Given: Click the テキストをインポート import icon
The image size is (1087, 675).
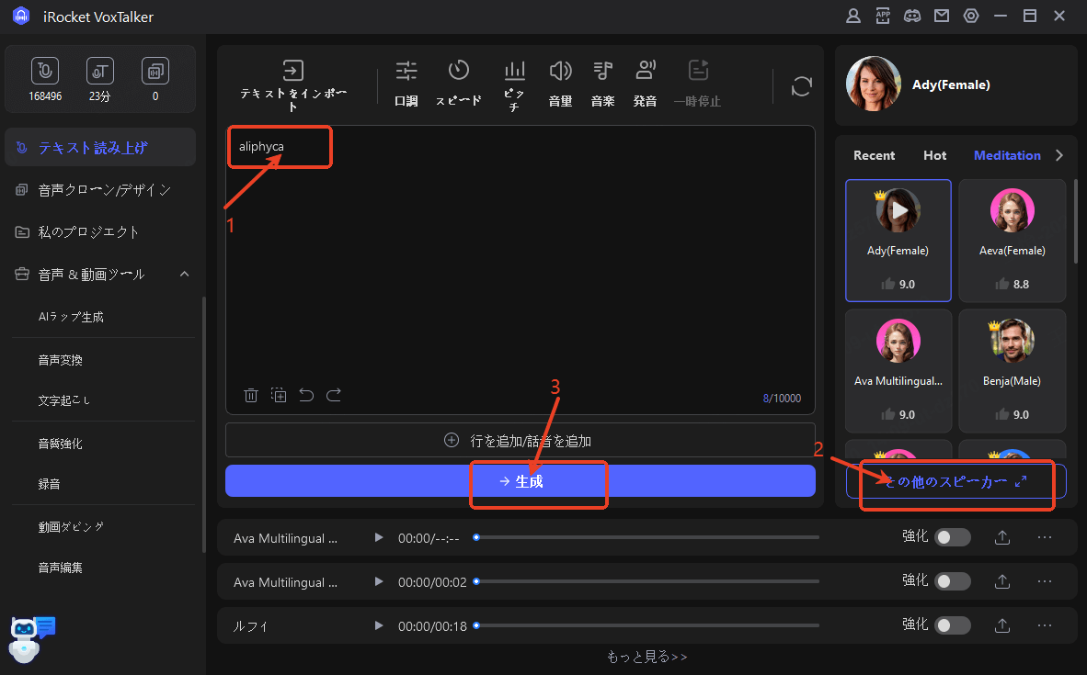Looking at the screenshot, I should tap(292, 72).
